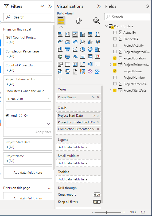Click zoom out minus button
152x216 pixels.
[93, 212]
